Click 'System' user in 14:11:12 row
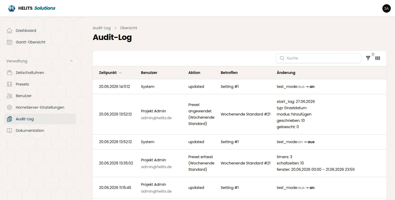 coord(148,87)
